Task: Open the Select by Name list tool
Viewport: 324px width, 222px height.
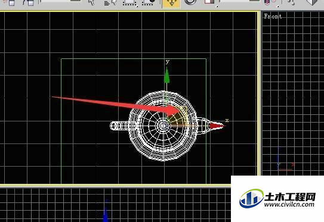Action: tap(110, 3)
